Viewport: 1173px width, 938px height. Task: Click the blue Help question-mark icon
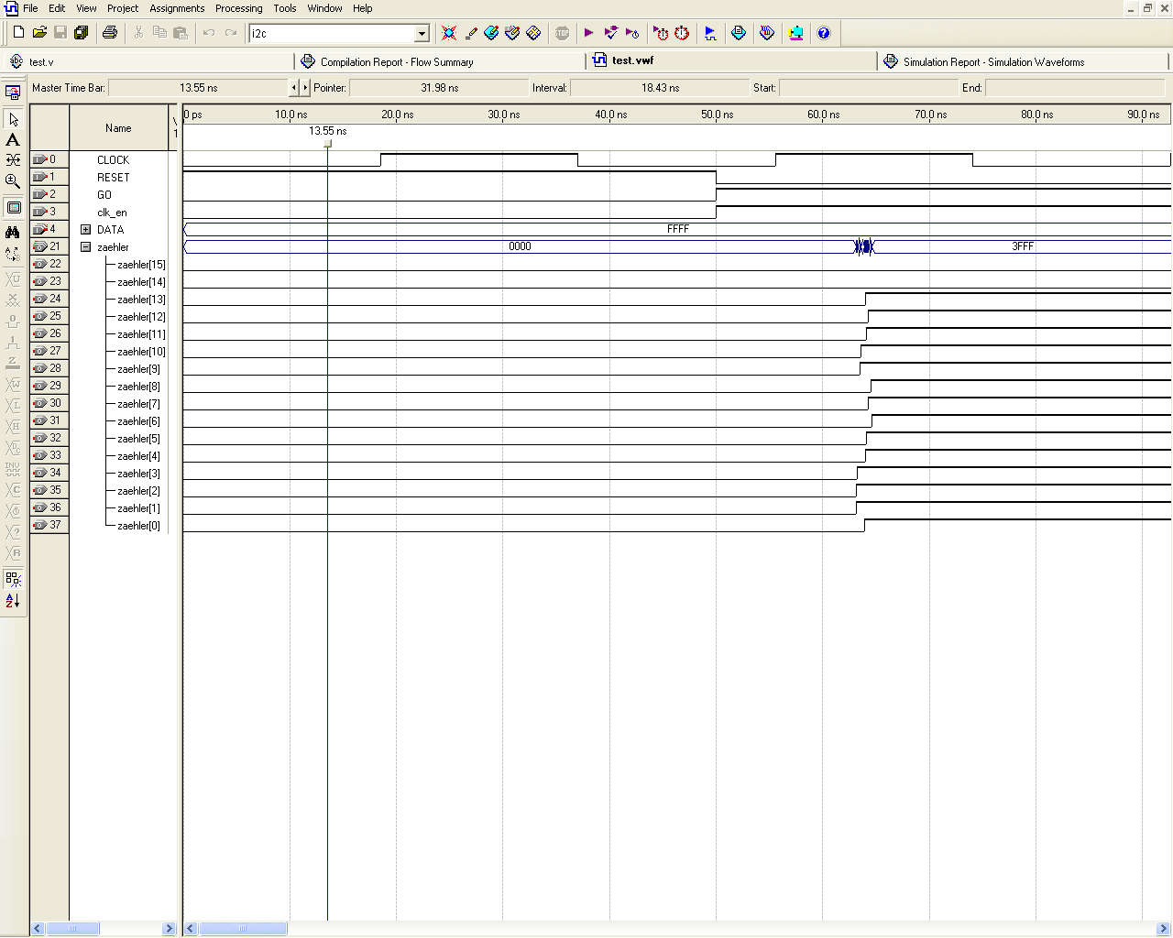coord(824,33)
